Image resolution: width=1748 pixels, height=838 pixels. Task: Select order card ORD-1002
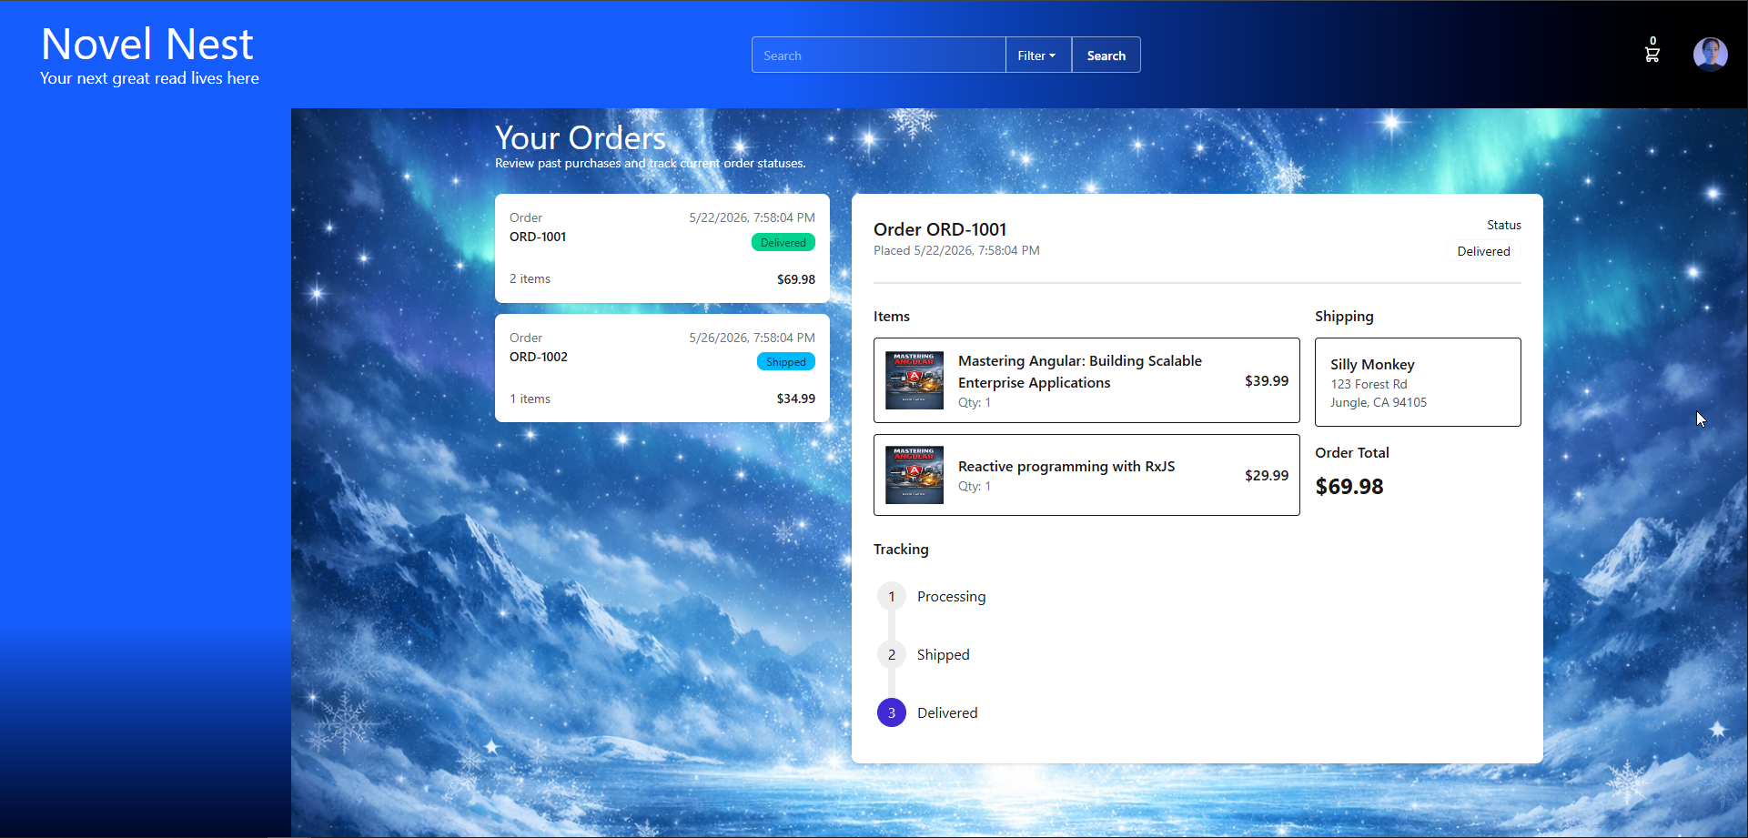point(662,368)
